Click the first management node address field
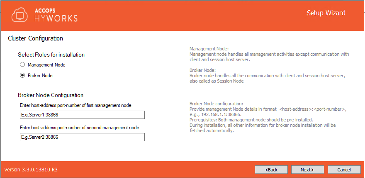Screen dimensions: 365x178 [x=82, y=115]
